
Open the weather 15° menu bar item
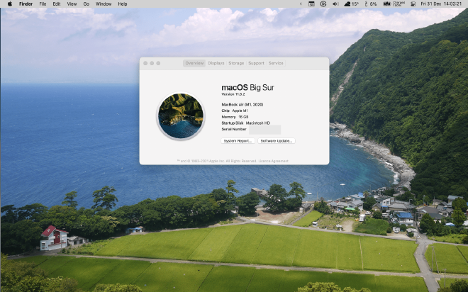[x=352, y=4]
